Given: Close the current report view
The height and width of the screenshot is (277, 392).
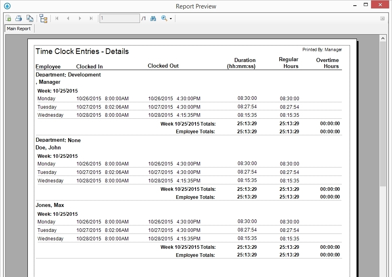Looking at the screenshot, I should tap(382, 19).
